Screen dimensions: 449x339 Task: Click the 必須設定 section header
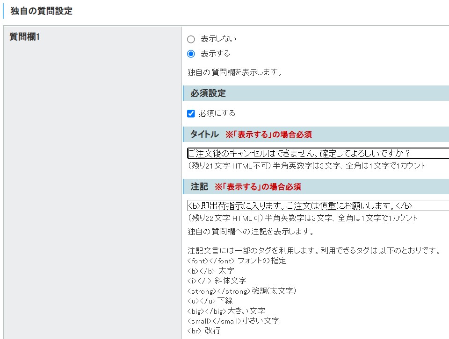(x=208, y=93)
